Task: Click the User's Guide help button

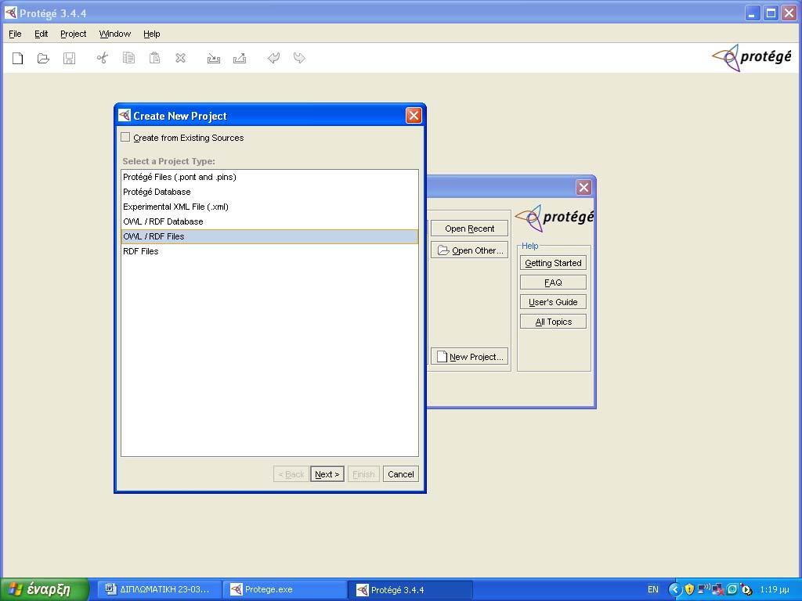Action: tap(553, 302)
